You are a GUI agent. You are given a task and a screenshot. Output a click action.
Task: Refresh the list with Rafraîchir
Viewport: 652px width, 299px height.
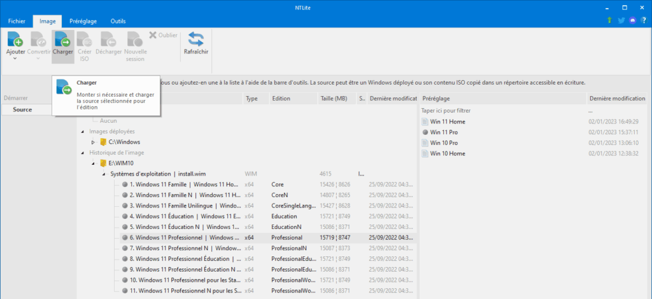pos(196,44)
